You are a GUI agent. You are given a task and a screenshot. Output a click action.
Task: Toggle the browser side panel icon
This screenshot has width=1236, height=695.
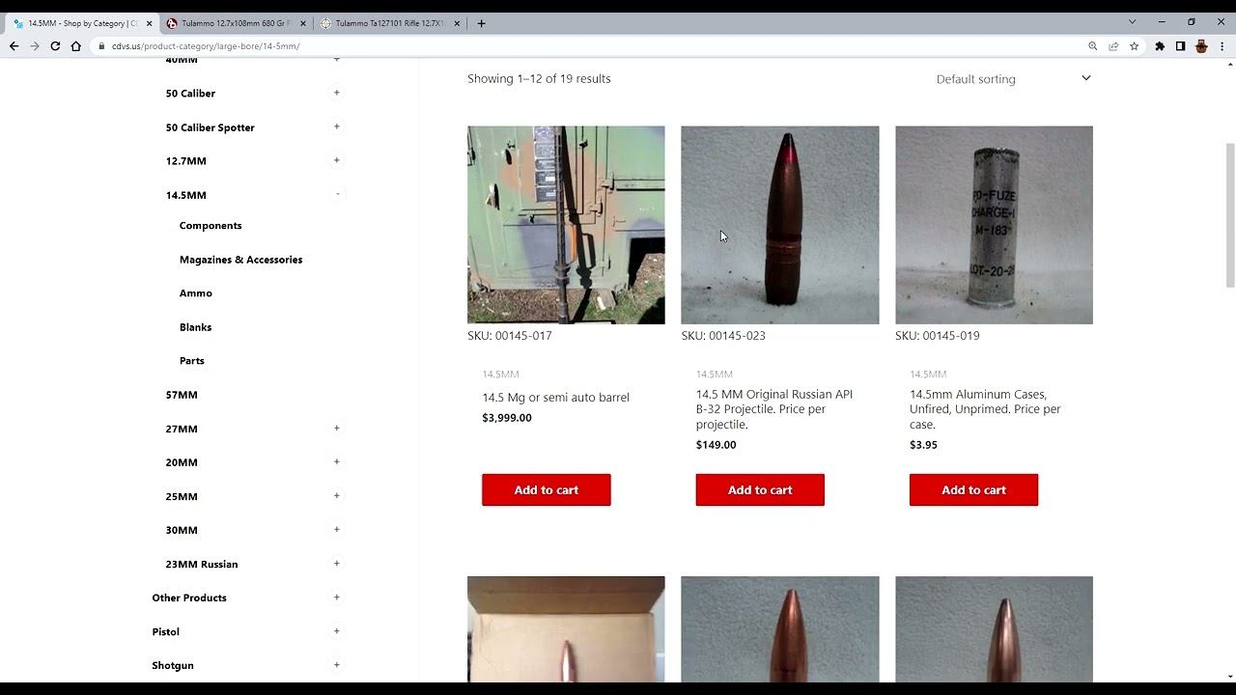[1180, 46]
